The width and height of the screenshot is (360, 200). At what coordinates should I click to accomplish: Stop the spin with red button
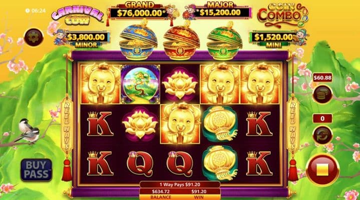322,170
